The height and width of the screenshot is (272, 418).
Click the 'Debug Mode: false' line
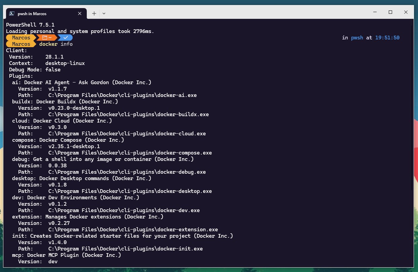35,70
